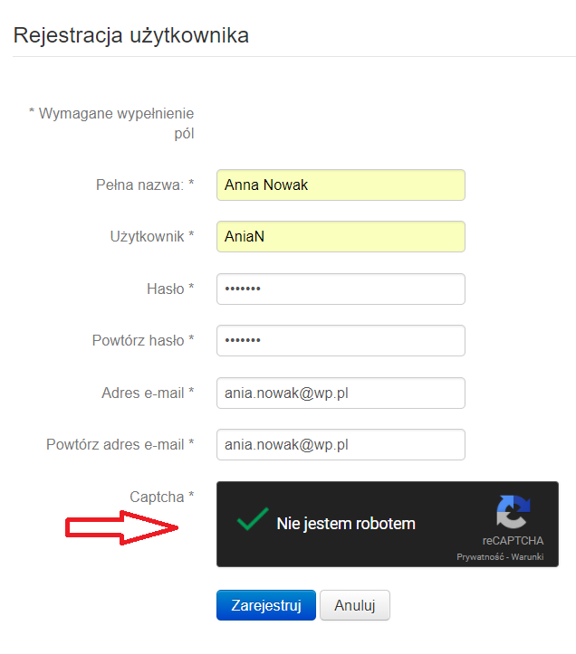576x654 pixels.
Task: Select the Użytkownik field containing AniaN
Action: point(341,236)
